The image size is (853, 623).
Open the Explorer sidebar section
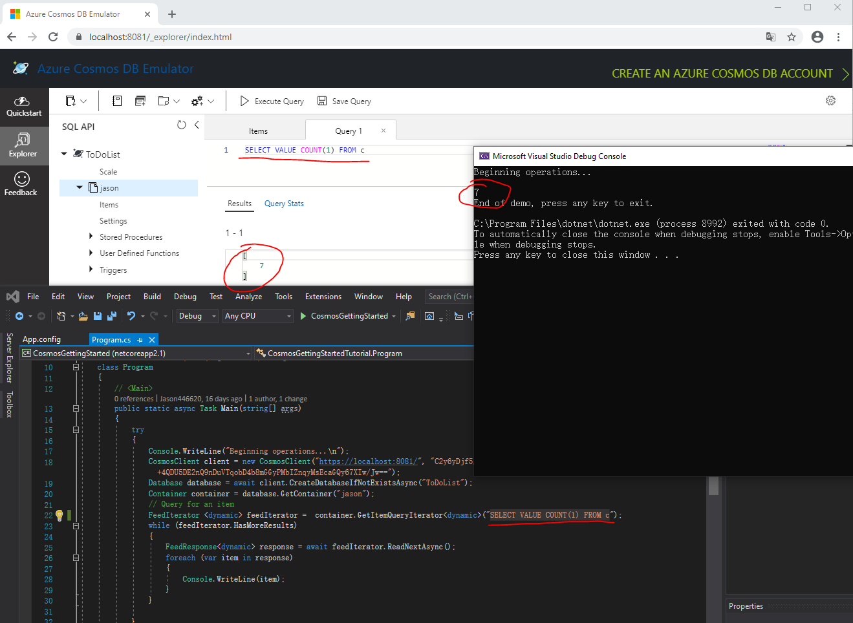(24, 145)
